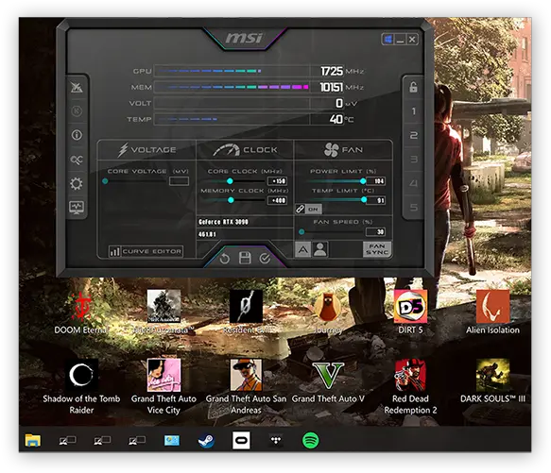Click the Windows startup icon in title bar
Viewport: 551px width, 473px height.
(x=387, y=39)
